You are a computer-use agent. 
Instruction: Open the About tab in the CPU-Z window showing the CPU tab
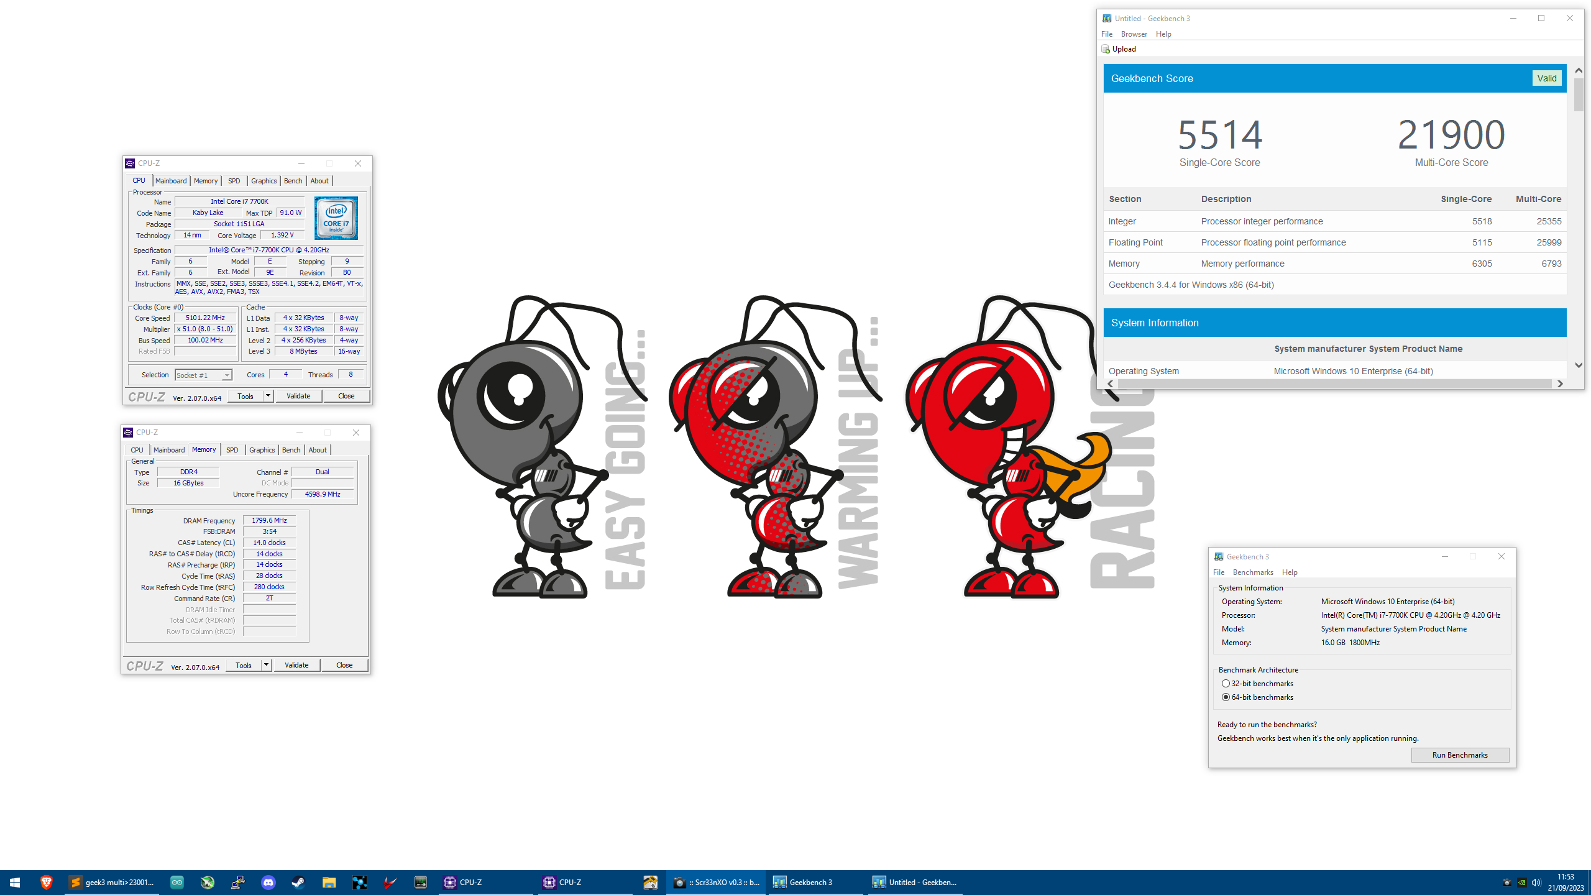pos(319,181)
